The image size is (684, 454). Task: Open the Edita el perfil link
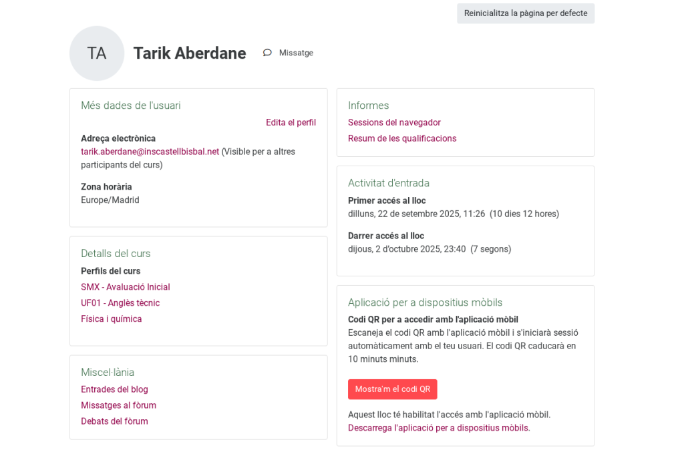[291, 123]
